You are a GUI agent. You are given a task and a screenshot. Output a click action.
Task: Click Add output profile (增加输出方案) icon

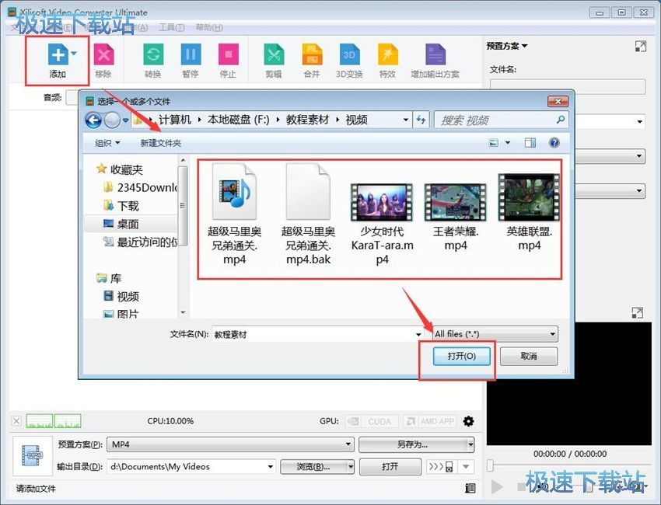tap(435, 54)
